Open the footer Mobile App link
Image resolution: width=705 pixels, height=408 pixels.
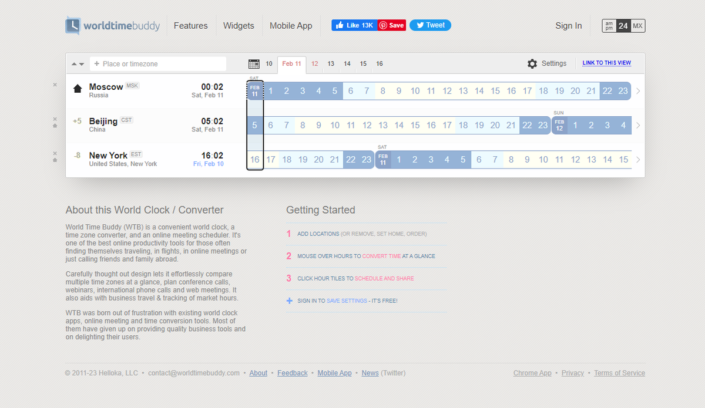click(334, 373)
